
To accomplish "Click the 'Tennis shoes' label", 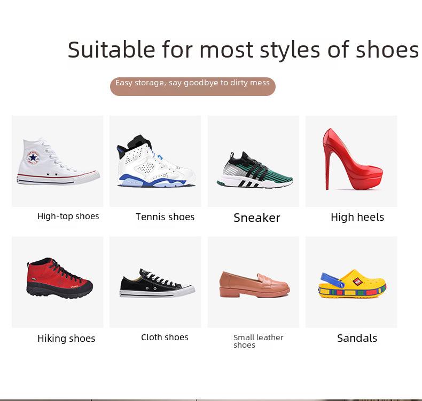I will pyautogui.click(x=165, y=217).
